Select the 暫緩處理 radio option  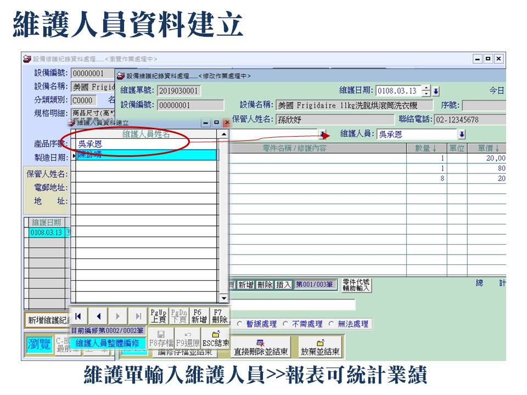pyautogui.click(x=239, y=324)
